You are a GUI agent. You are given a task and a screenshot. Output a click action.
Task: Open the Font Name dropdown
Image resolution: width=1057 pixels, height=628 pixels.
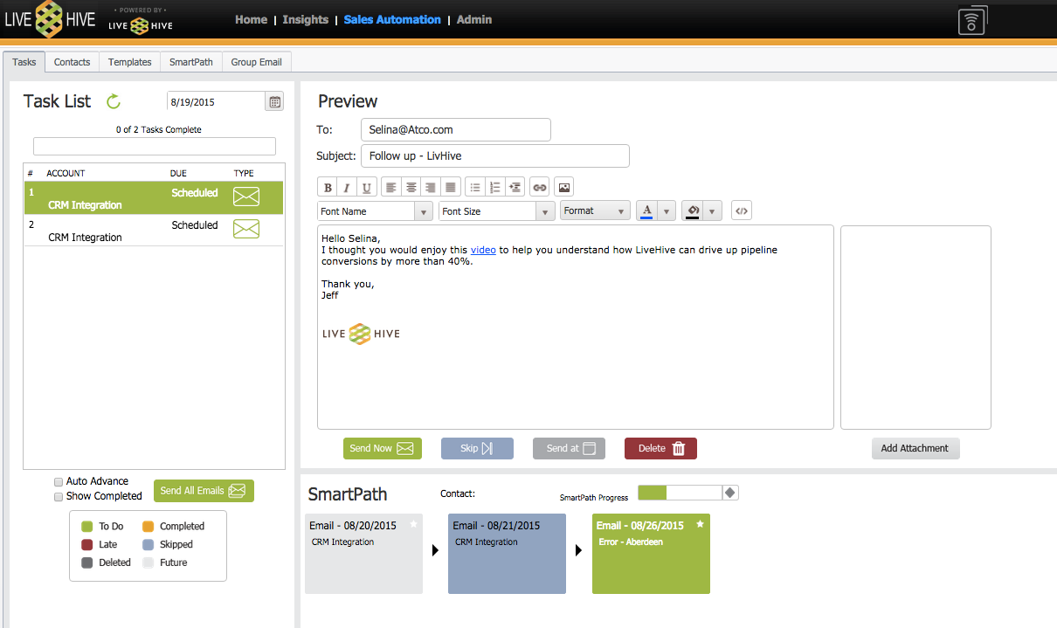pos(375,210)
